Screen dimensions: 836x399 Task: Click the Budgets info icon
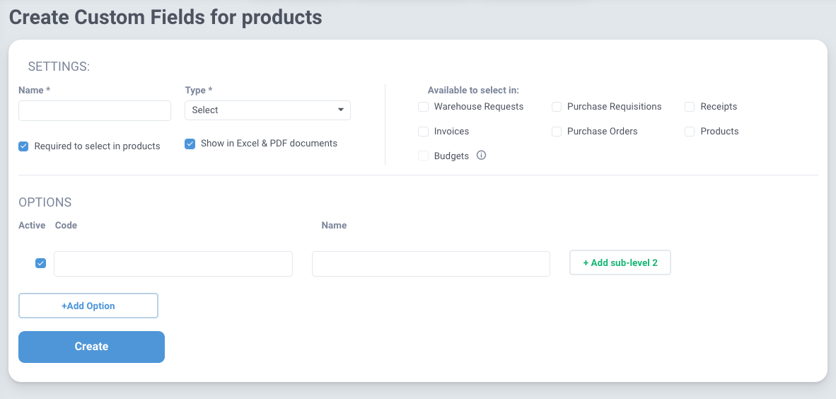click(481, 156)
